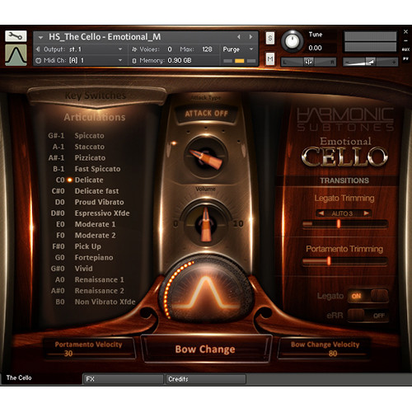The width and height of the screenshot is (412, 412).
Task: Select the Fortepiano articulation
Action: coord(94,258)
